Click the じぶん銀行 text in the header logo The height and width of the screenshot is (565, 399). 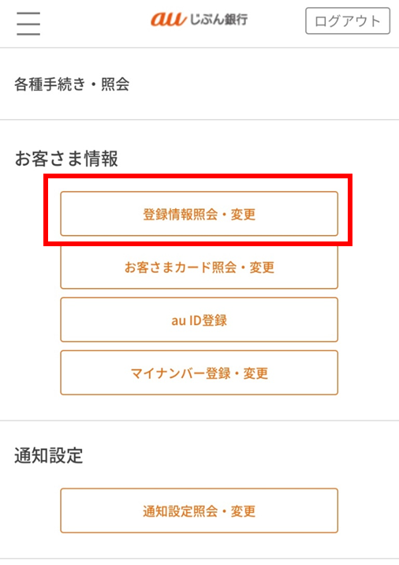coord(218,19)
